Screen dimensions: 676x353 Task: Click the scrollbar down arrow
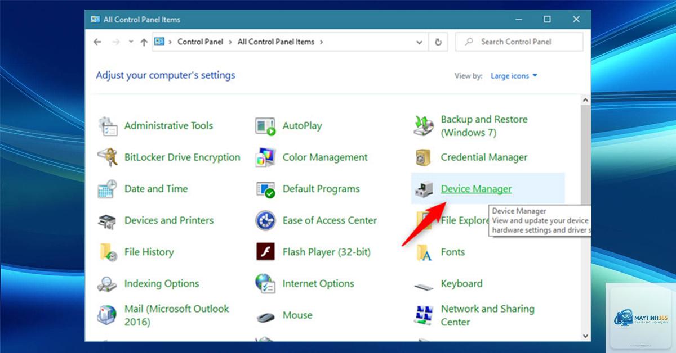(x=585, y=336)
